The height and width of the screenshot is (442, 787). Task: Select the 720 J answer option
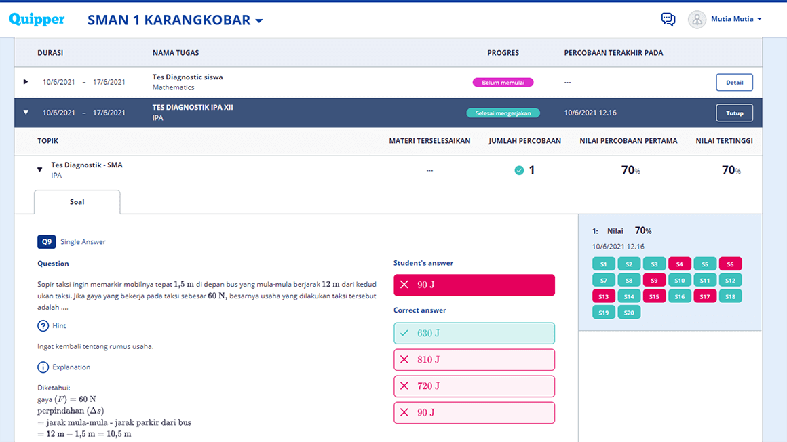tap(474, 386)
